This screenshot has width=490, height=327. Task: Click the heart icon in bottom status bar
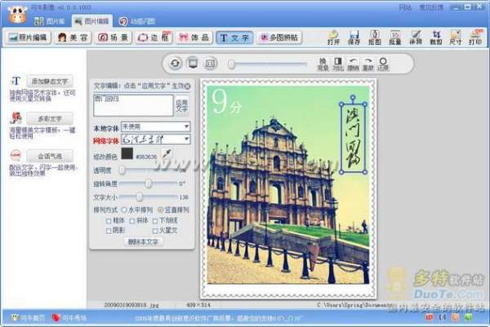tap(56, 318)
